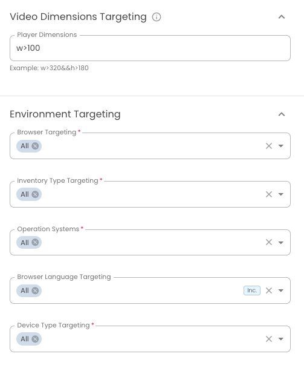Open the Operation Systems dropdown arrow
The width and height of the screenshot is (304, 371).
tap(281, 242)
